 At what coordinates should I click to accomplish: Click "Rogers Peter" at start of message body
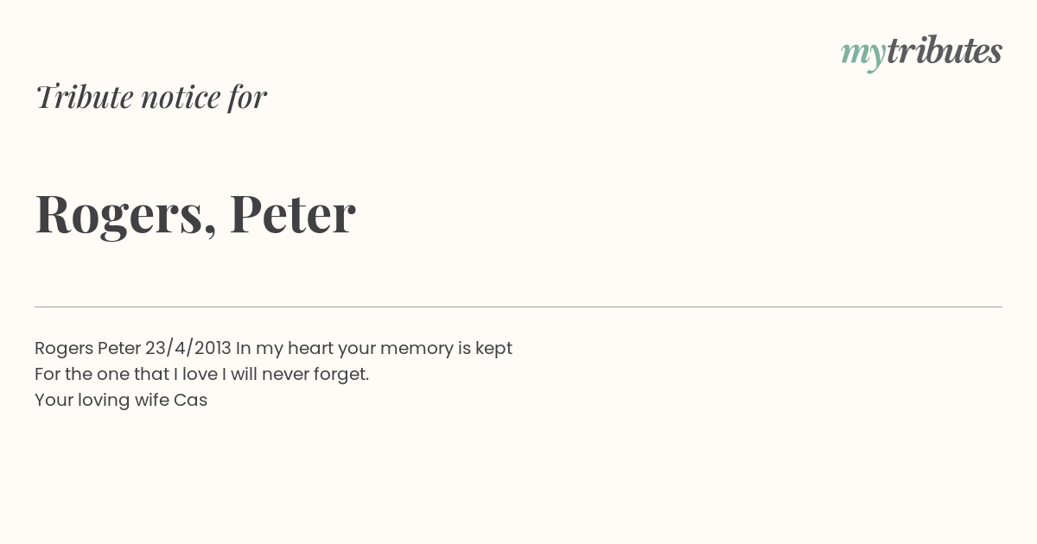pos(87,349)
